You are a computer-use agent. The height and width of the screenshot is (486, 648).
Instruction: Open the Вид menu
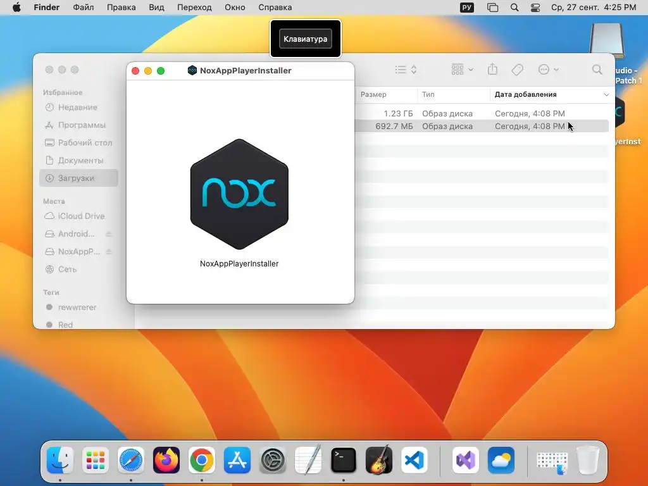click(156, 8)
